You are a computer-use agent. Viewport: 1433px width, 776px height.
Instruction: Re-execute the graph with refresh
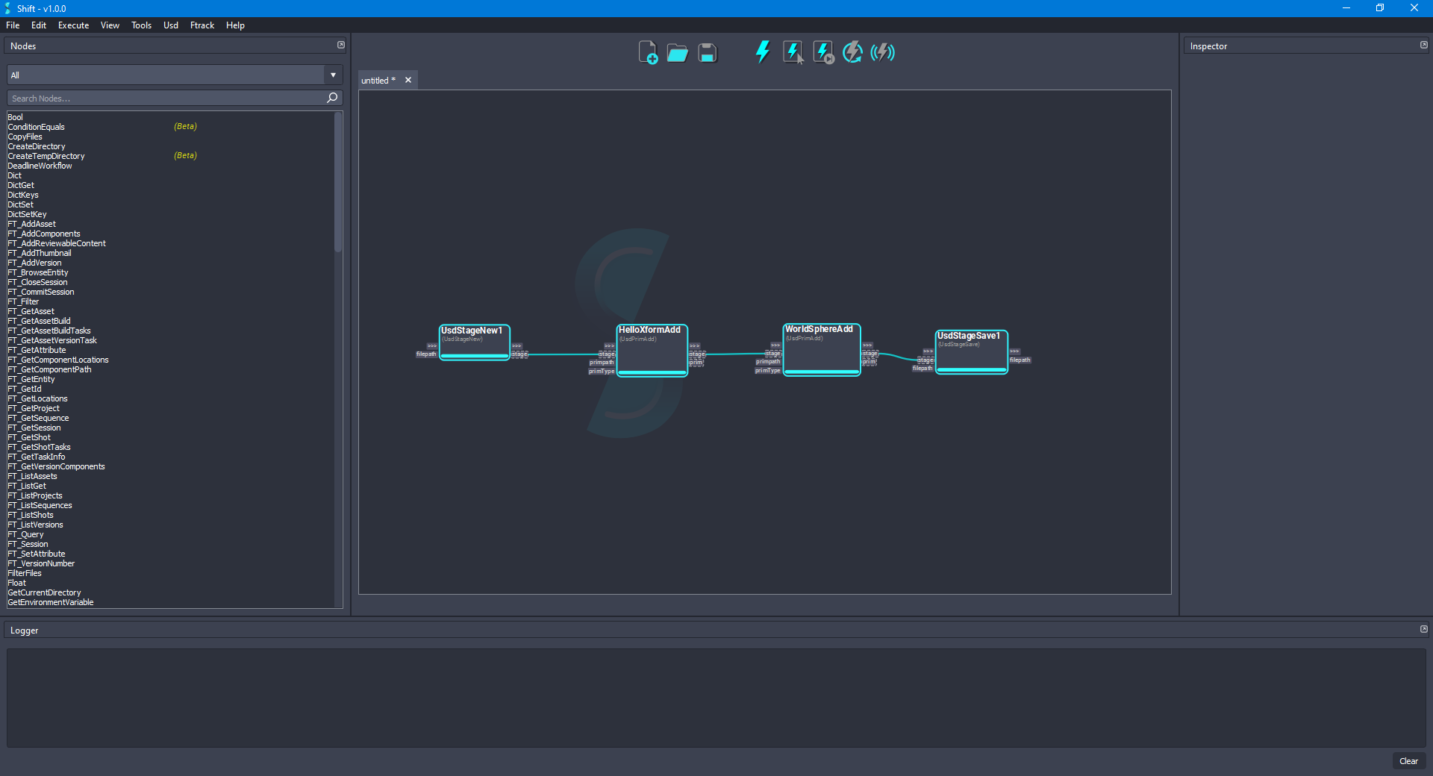coord(852,52)
